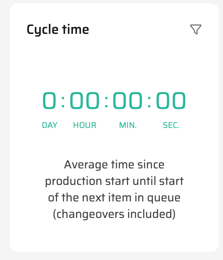Click the 'Average time since' description line

pyautogui.click(x=114, y=165)
